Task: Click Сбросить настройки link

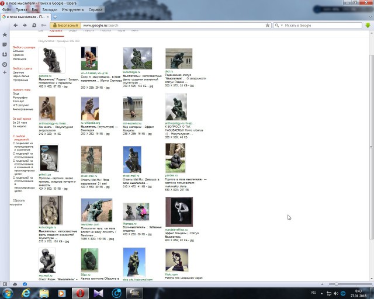Action: point(17,203)
